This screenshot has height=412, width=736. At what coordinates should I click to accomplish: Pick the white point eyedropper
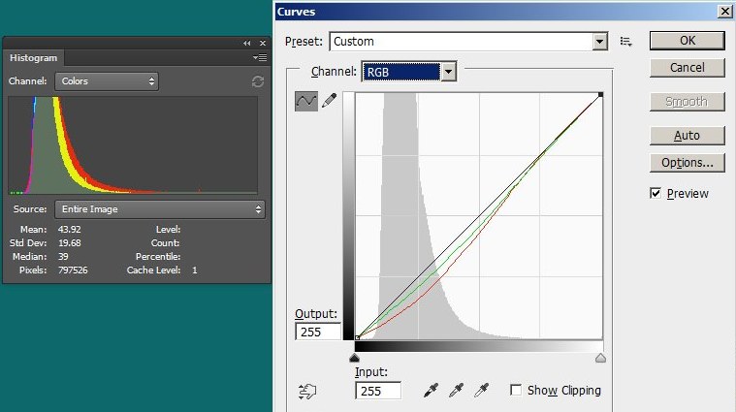(x=481, y=391)
